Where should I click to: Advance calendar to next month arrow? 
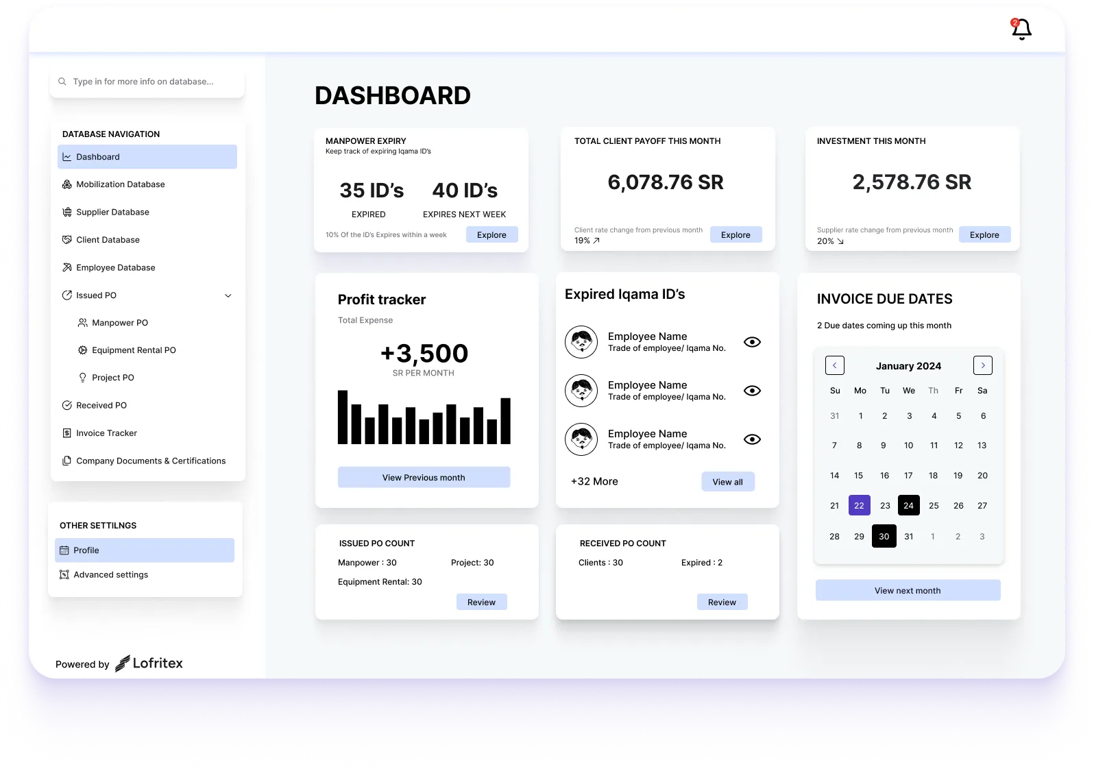(982, 365)
